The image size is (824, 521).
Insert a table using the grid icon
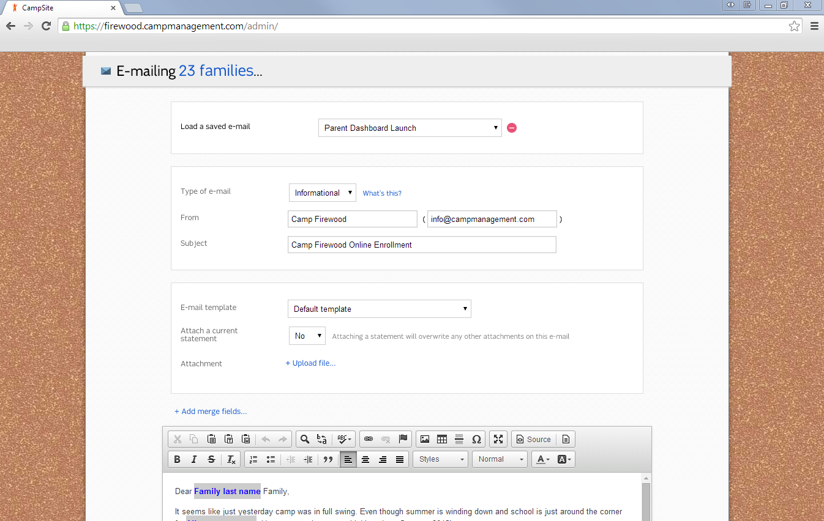coord(442,439)
